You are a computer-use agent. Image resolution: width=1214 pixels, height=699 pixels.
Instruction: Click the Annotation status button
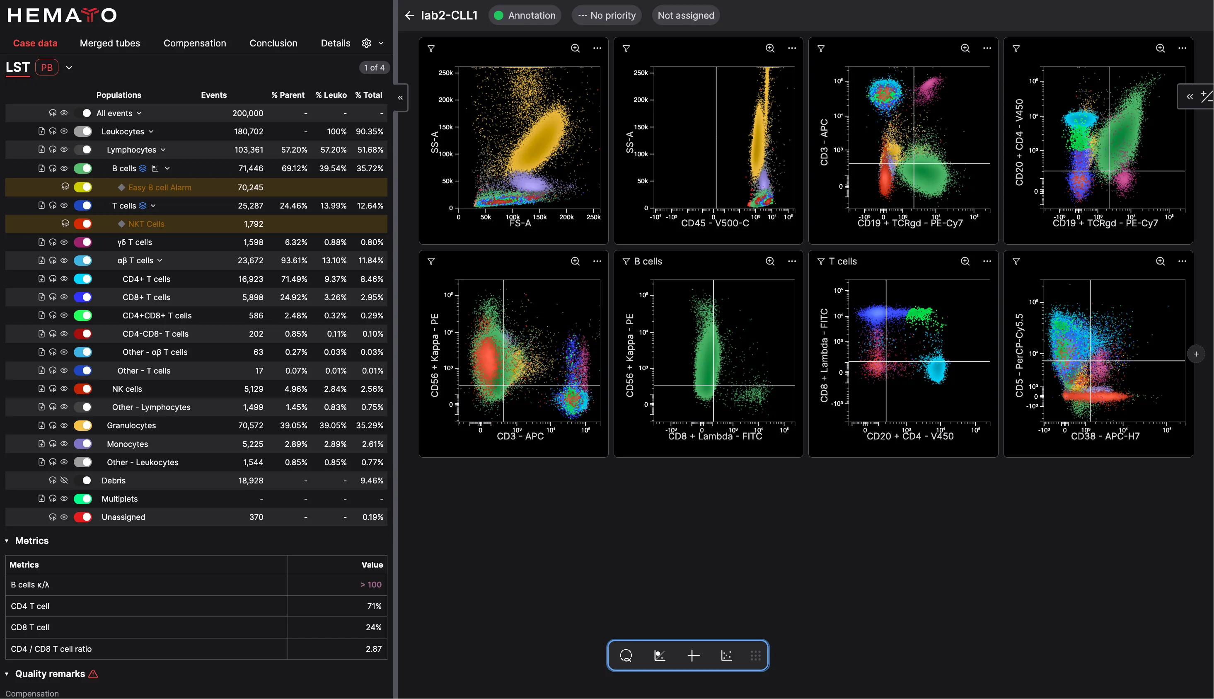tap(525, 15)
